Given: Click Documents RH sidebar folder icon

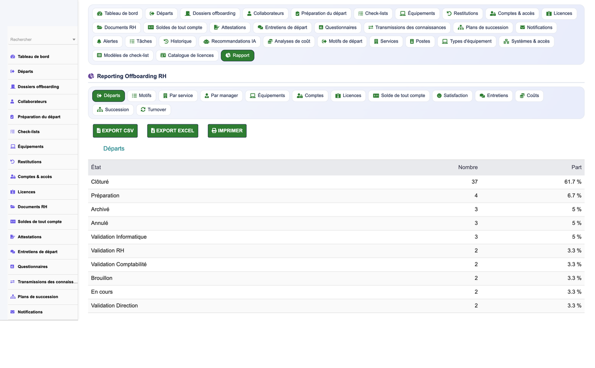Looking at the screenshot, I should [12, 207].
